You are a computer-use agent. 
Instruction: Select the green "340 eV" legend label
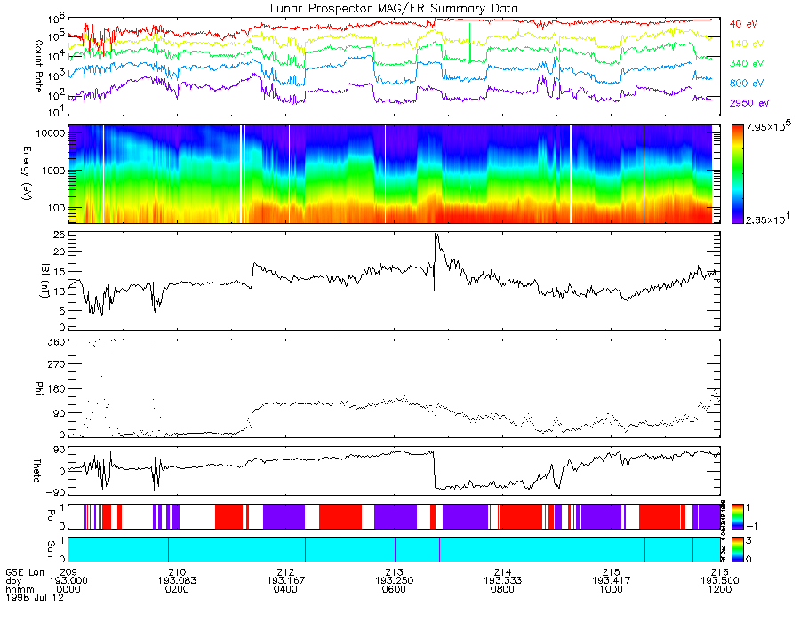747,63
